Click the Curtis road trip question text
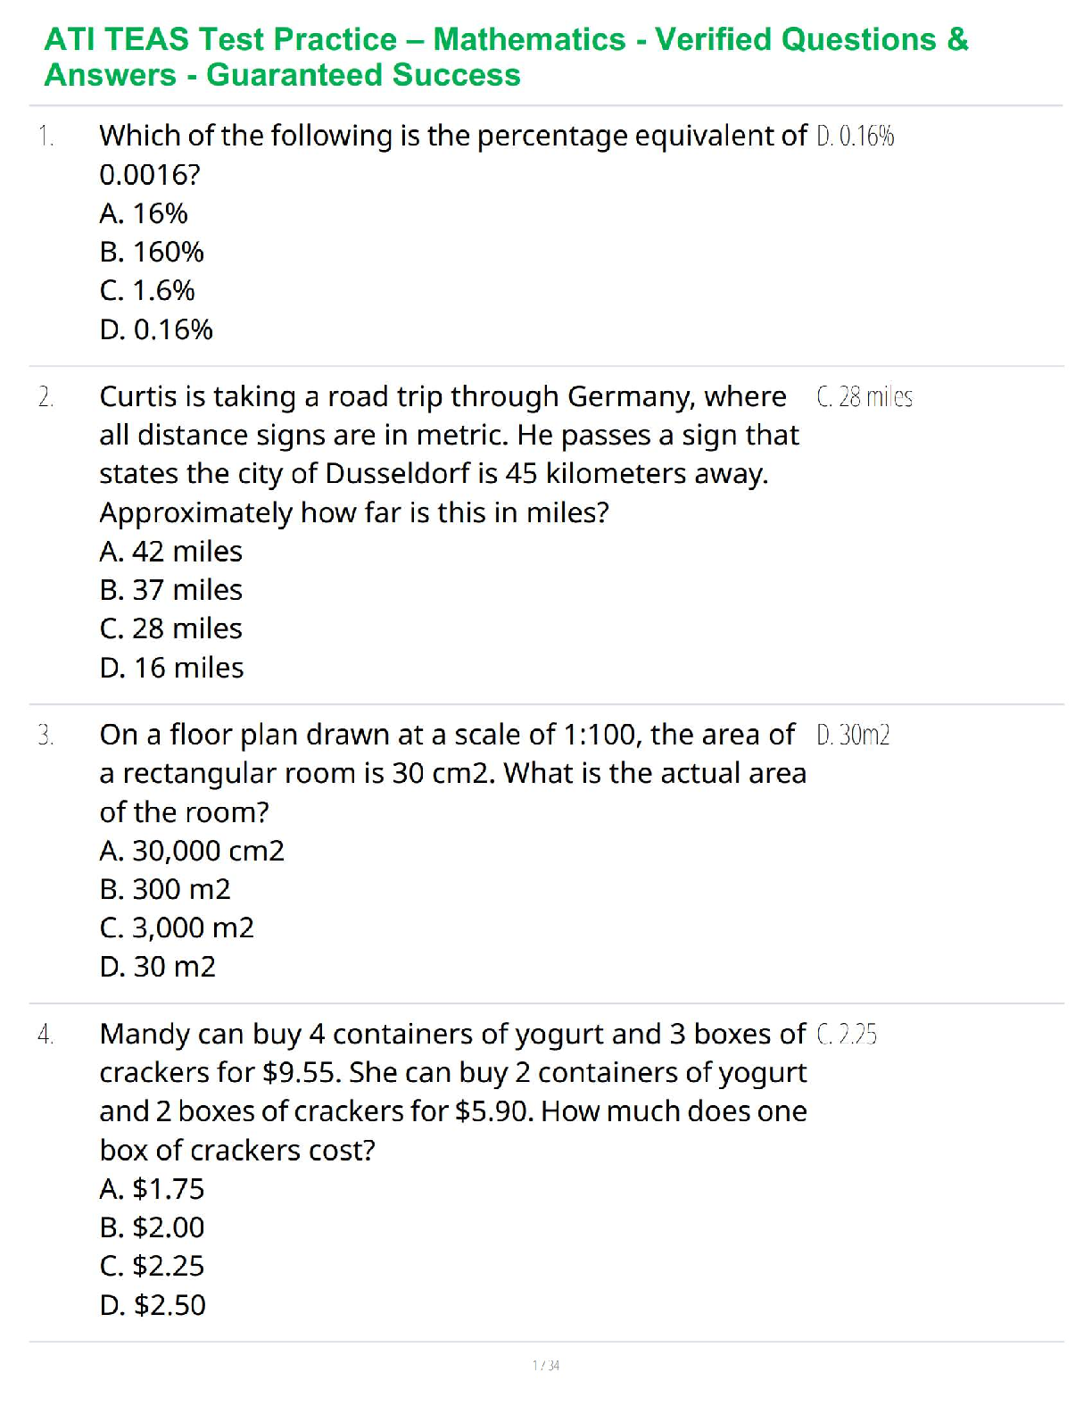Screen dimensions: 1092x1414 point(449,454)
